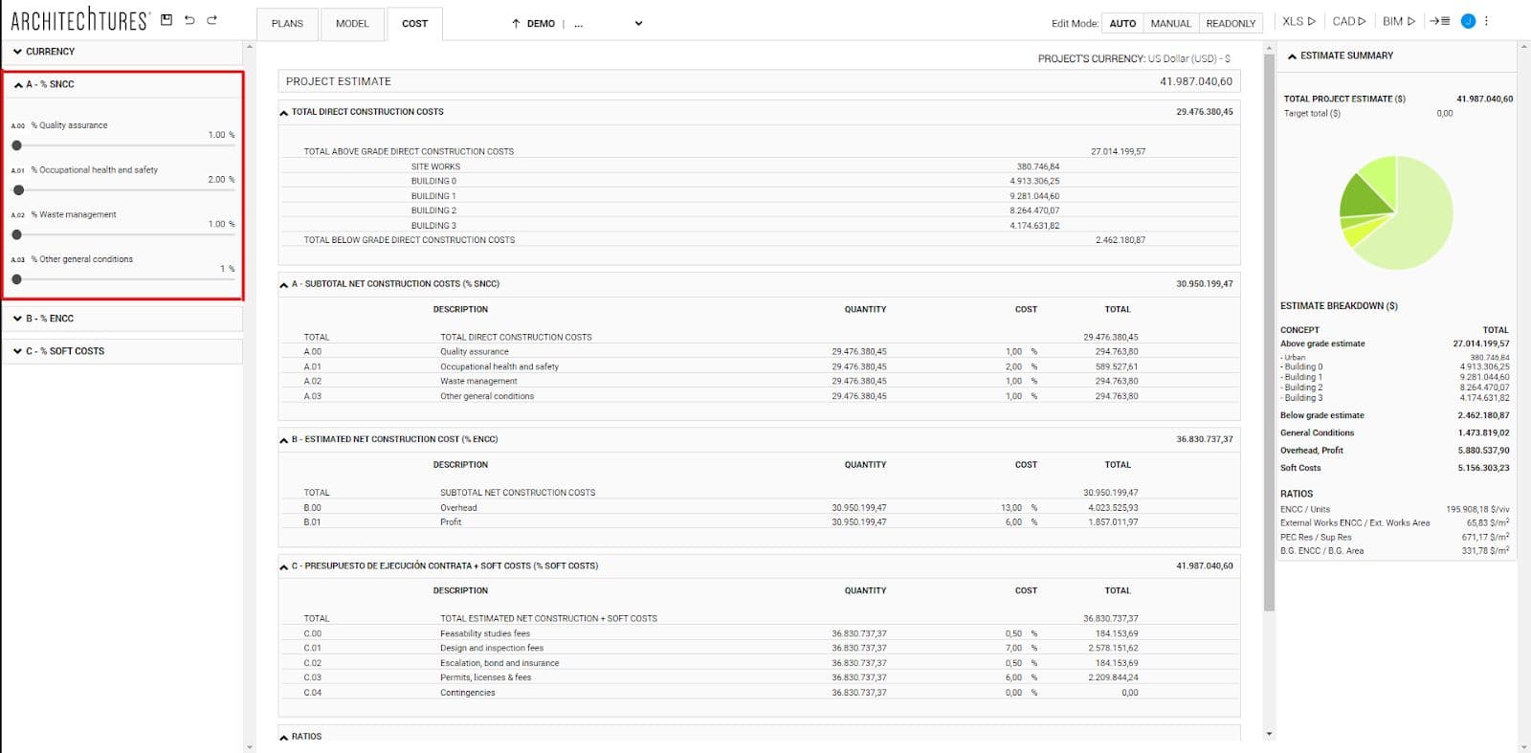Click the save project icon
The height and width of the screenshot is (753, 1531).
(166, 20)
